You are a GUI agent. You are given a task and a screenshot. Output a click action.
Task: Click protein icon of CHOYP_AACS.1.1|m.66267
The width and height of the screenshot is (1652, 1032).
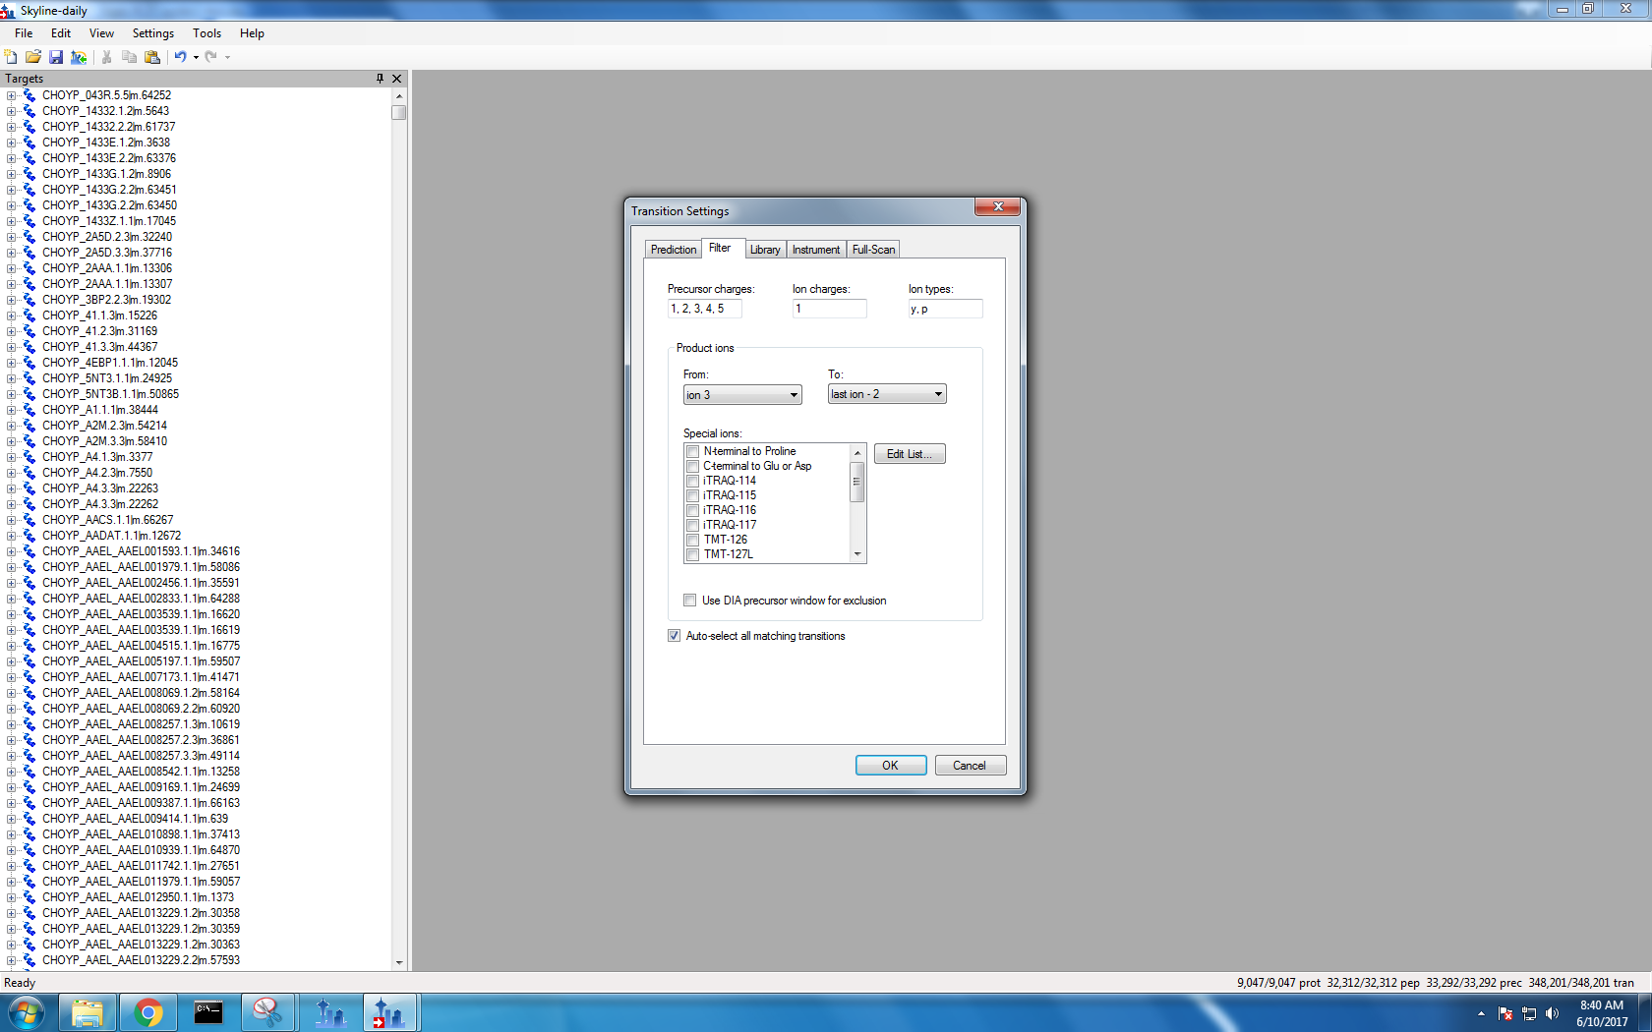point(29,520)
